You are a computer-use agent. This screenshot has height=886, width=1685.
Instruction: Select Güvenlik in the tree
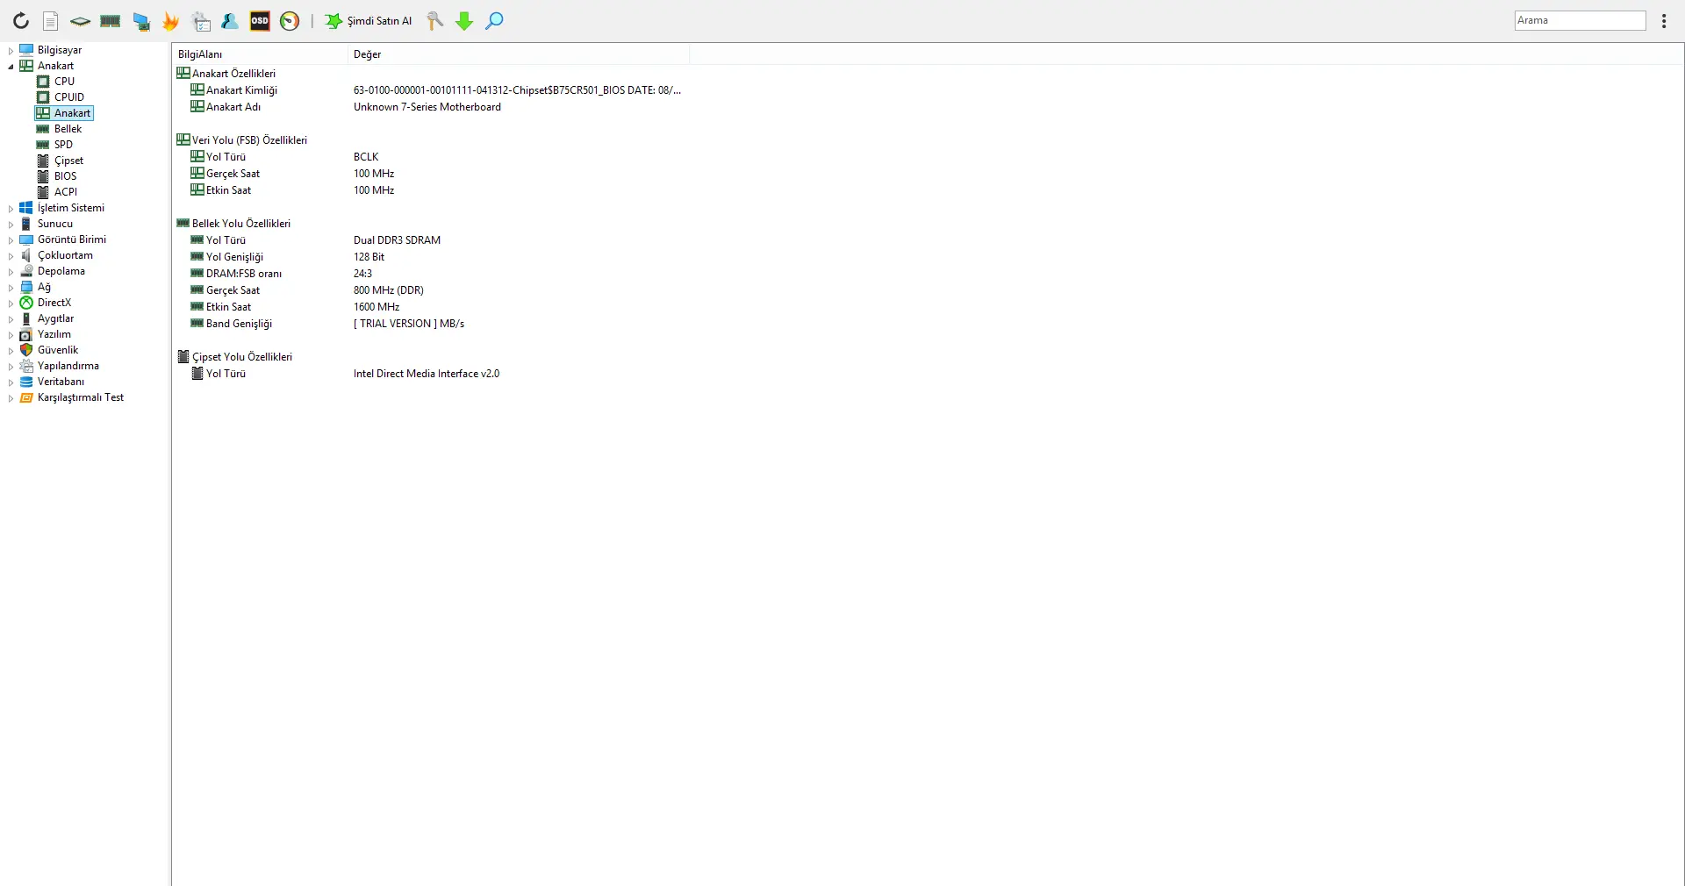(58, 350)
